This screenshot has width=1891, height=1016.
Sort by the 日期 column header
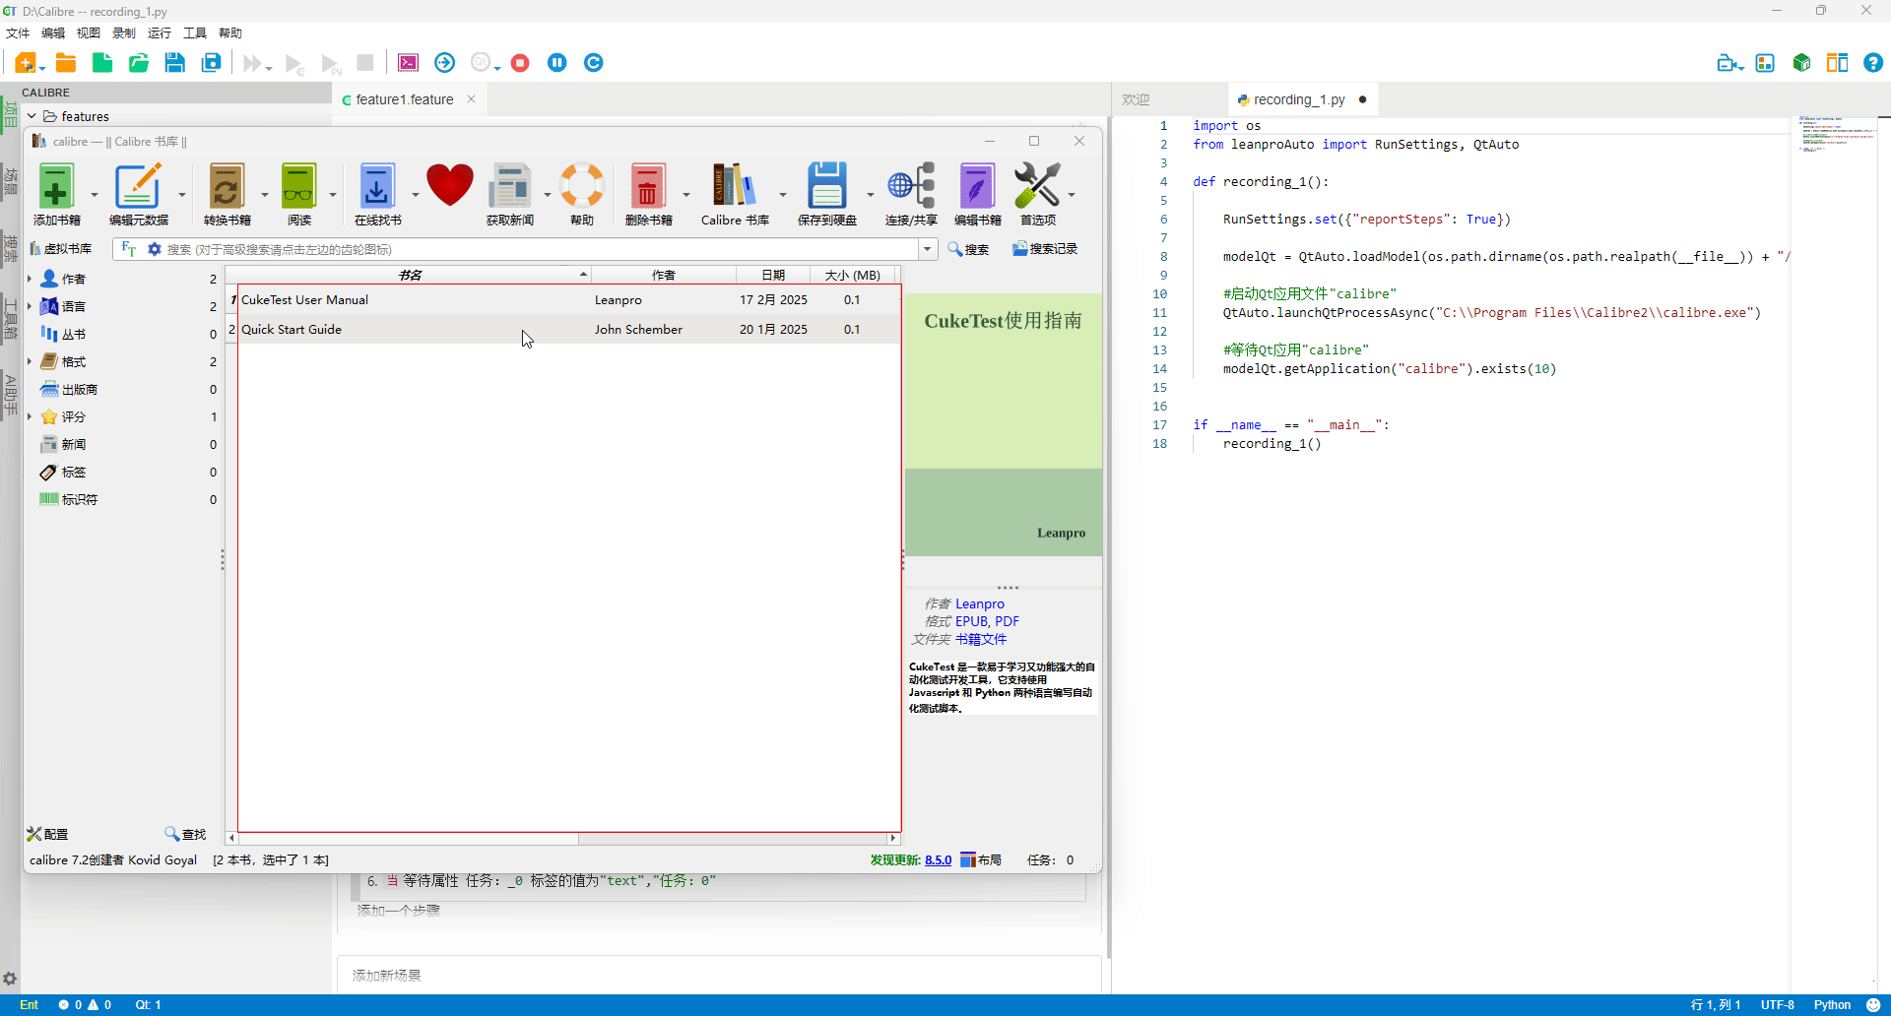pos(773,276)
